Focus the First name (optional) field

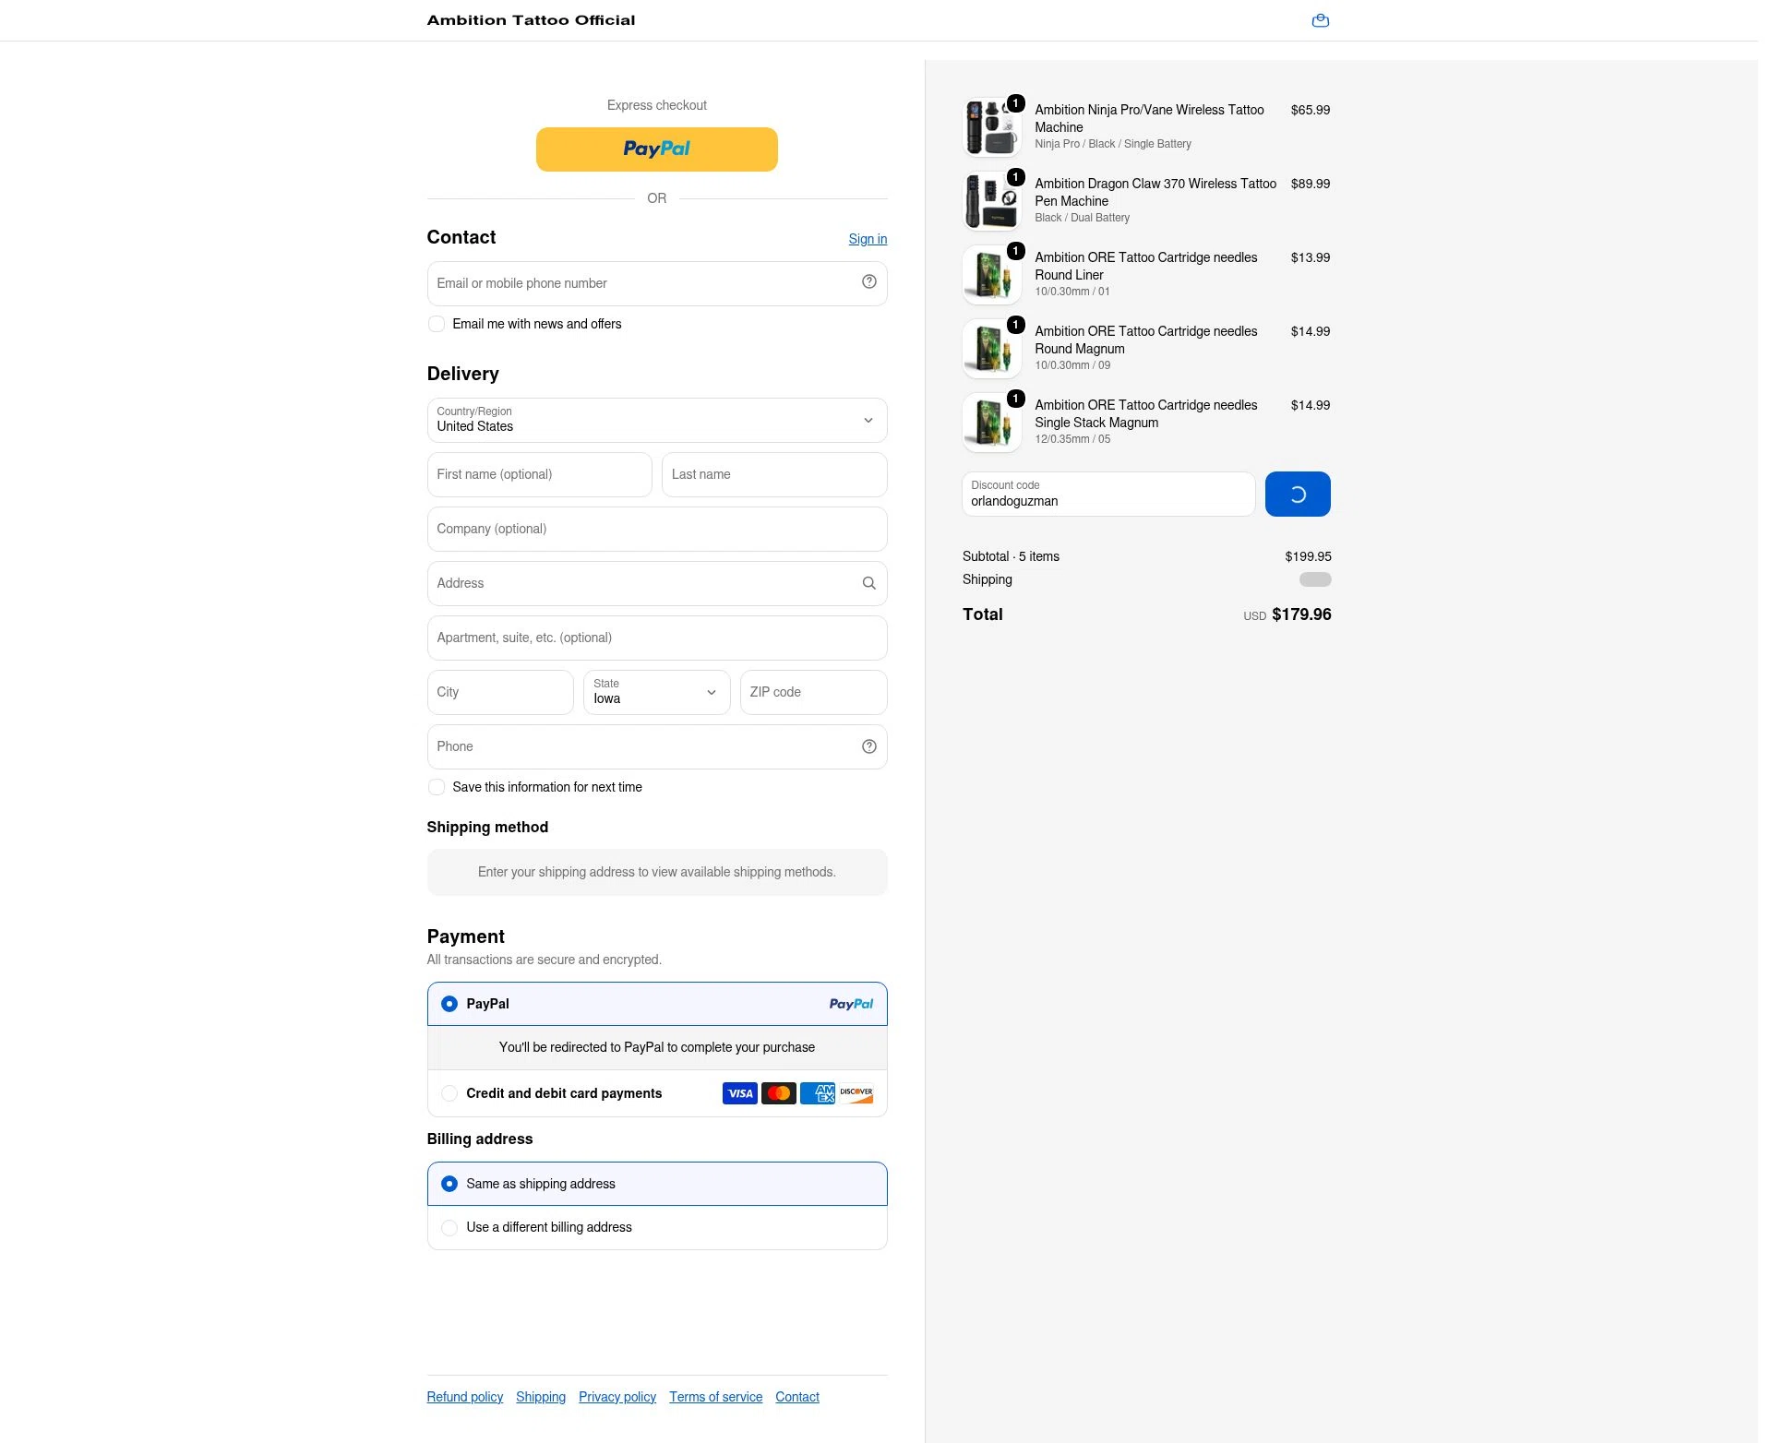coord(540,474)
